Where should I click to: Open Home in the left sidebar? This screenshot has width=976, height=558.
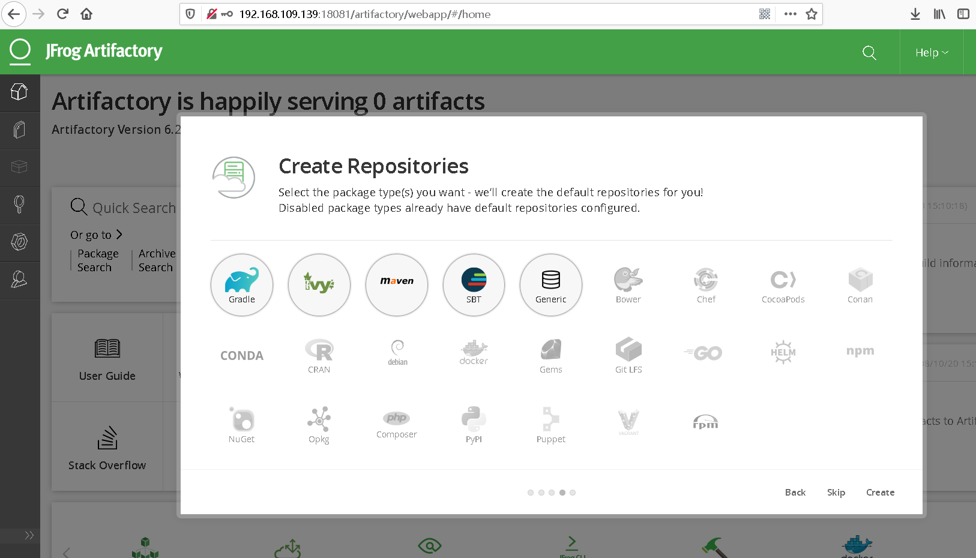(20, 92)
